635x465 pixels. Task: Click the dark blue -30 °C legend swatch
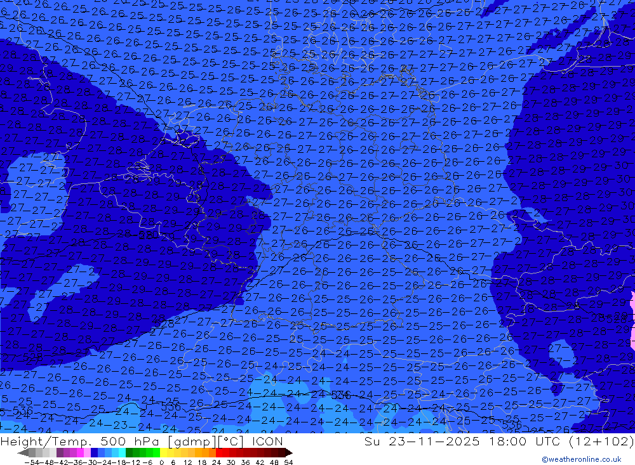(x=94, y=453)
